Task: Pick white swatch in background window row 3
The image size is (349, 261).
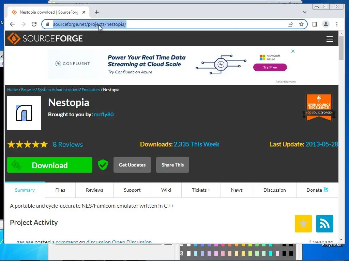Action: point(189,254)
